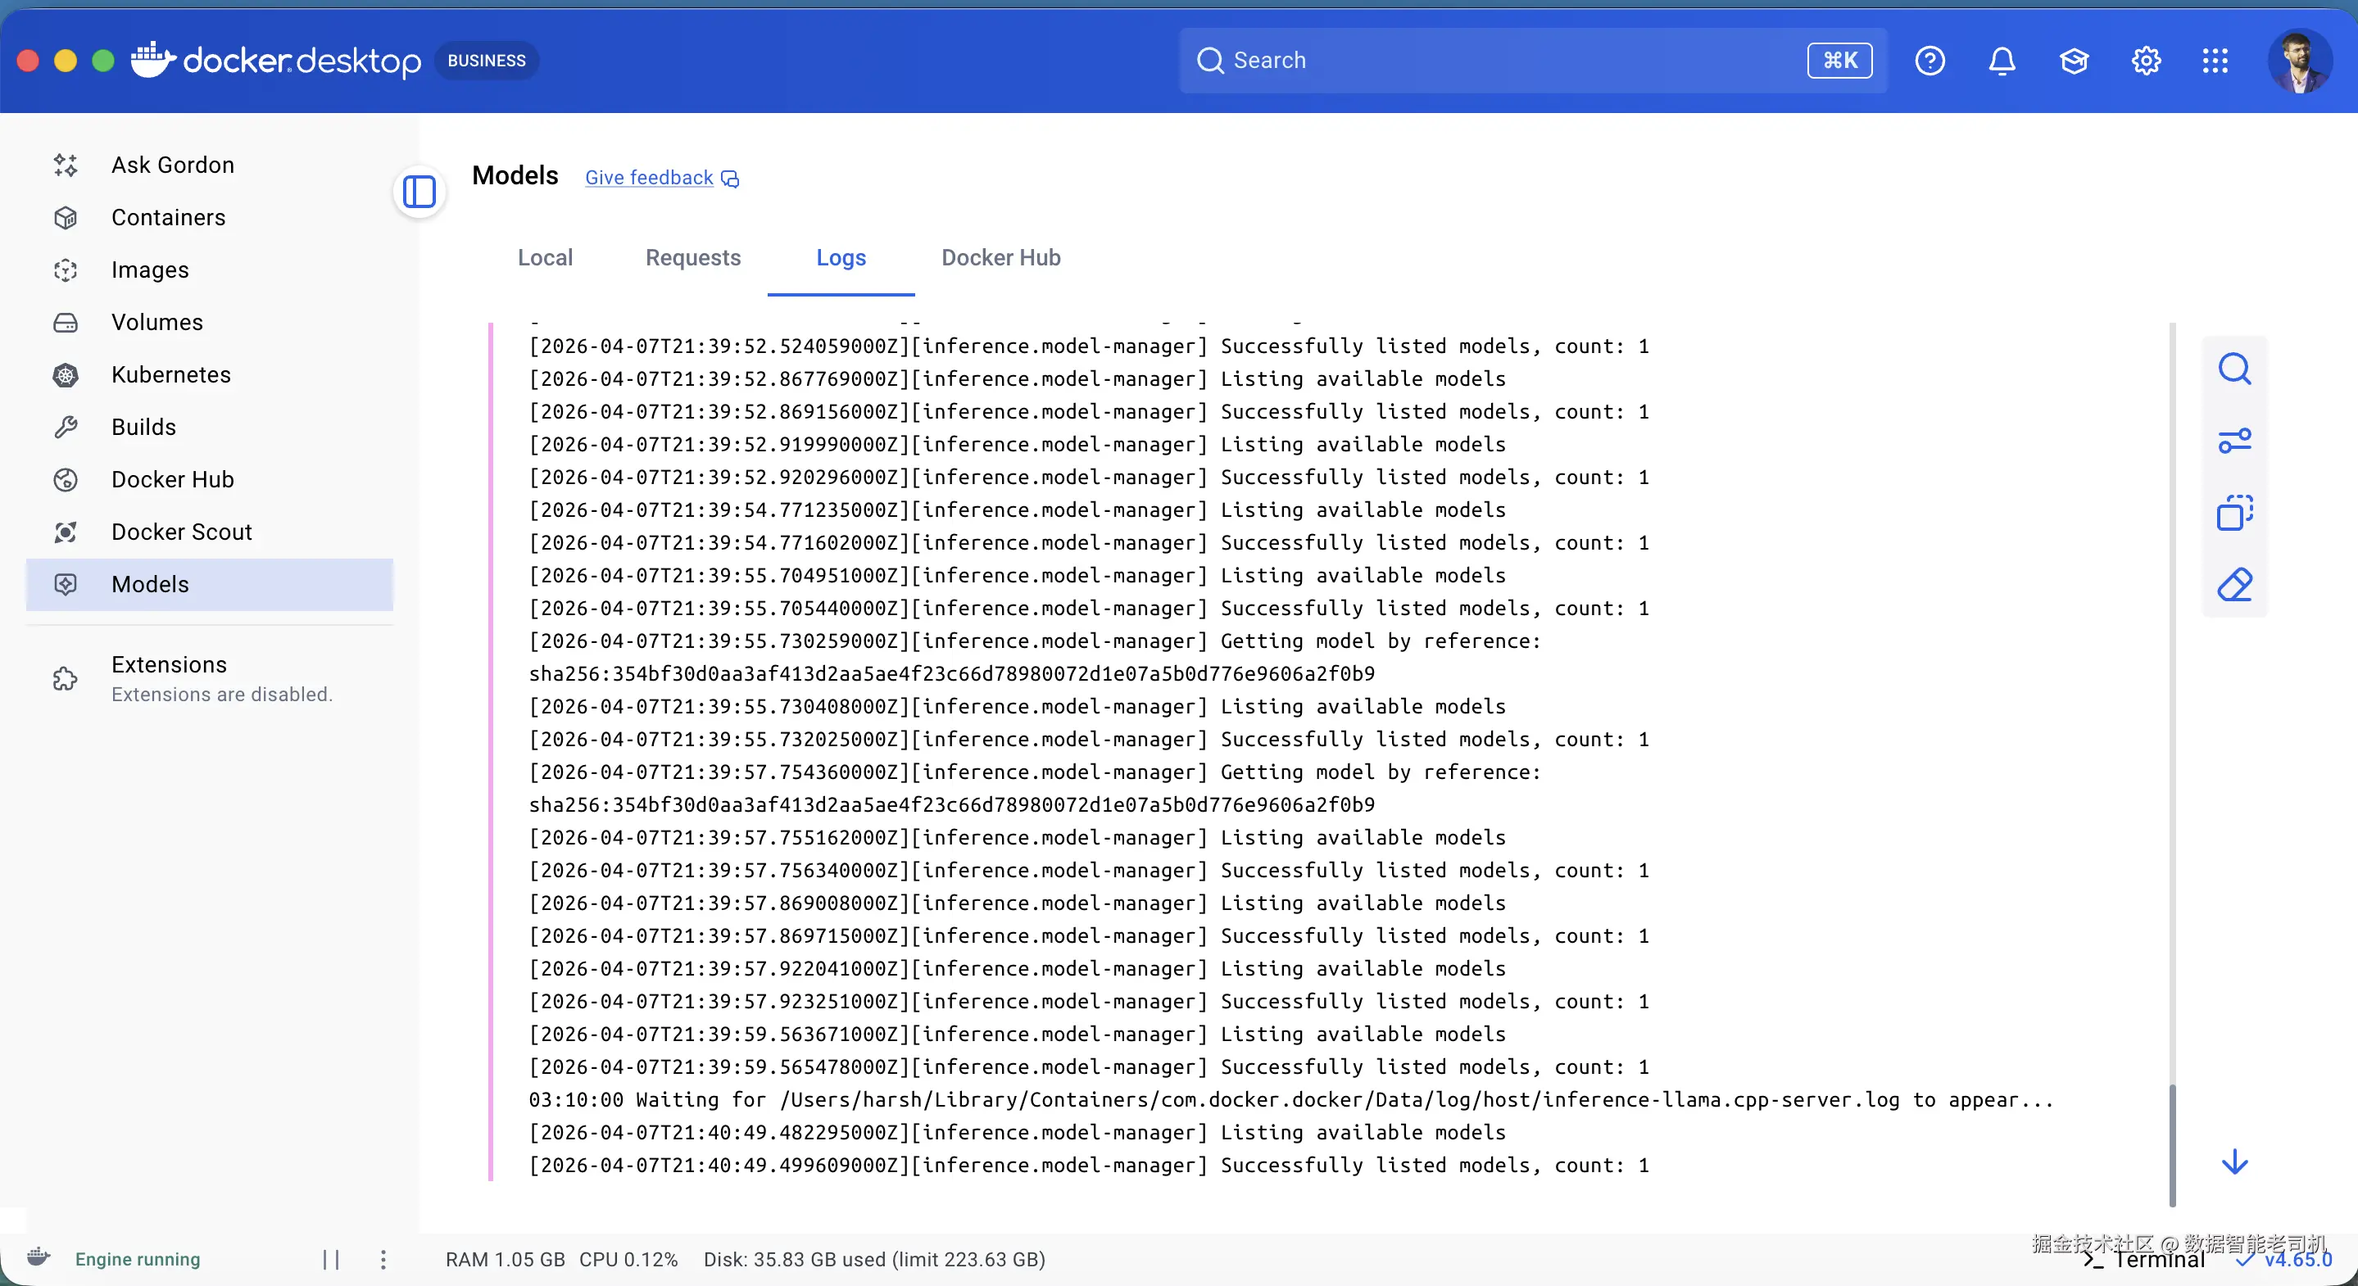The image size is (2358, 1286).
Task: Open the Terminal from the status bar
Action: point(2144,1260)
